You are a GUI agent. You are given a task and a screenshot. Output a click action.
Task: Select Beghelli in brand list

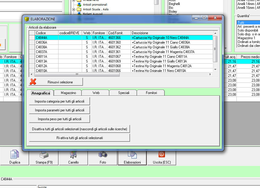[174, 4]
